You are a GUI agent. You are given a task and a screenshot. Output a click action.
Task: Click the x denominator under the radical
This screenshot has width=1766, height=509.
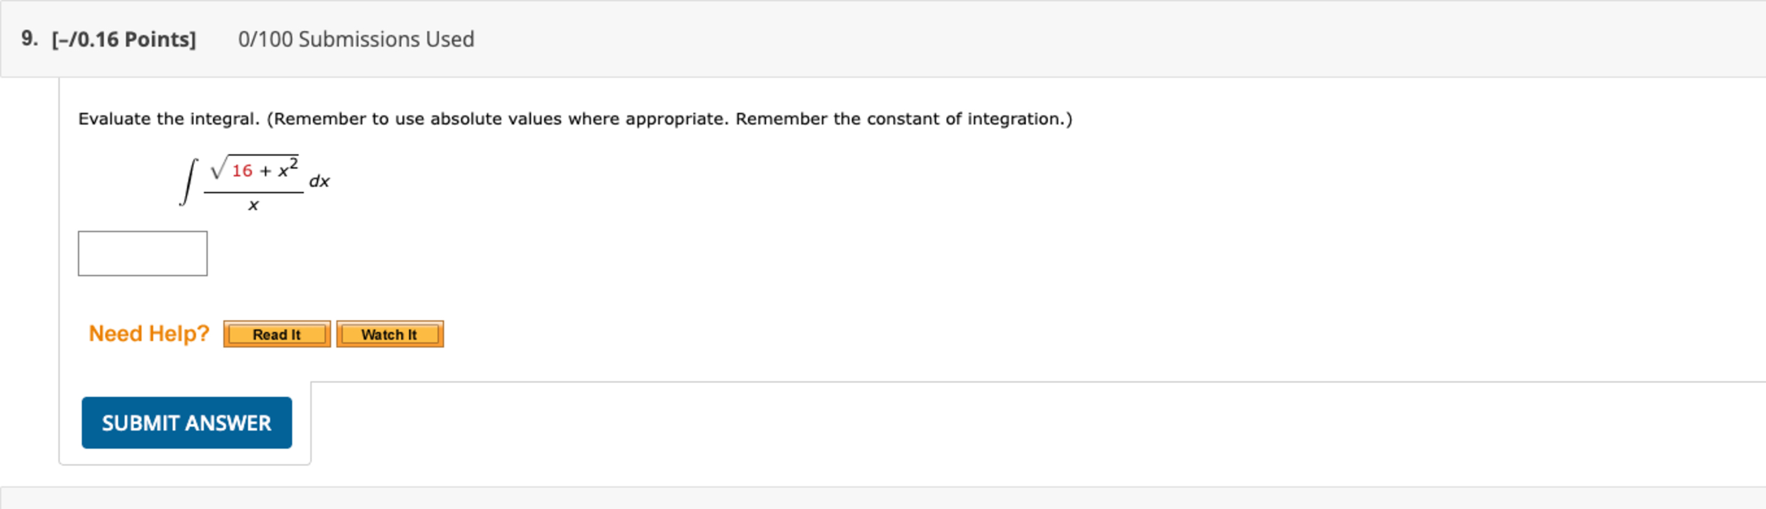[x=253, y=204]
